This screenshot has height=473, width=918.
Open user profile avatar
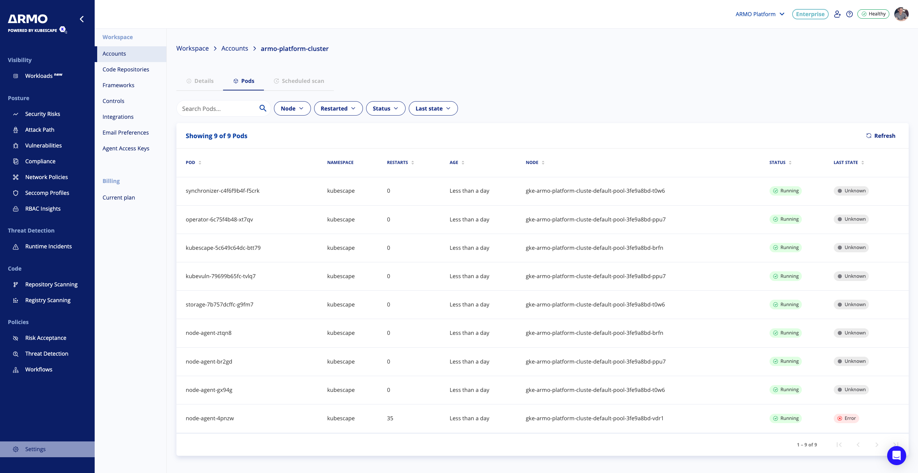(x=902, y=14)
